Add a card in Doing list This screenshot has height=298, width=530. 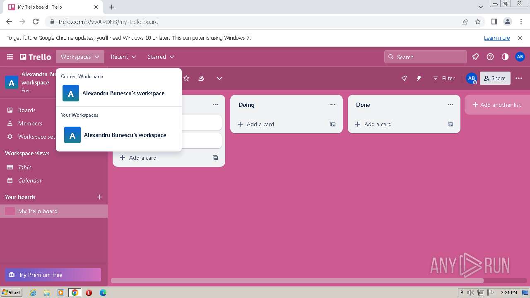point(280,124)
